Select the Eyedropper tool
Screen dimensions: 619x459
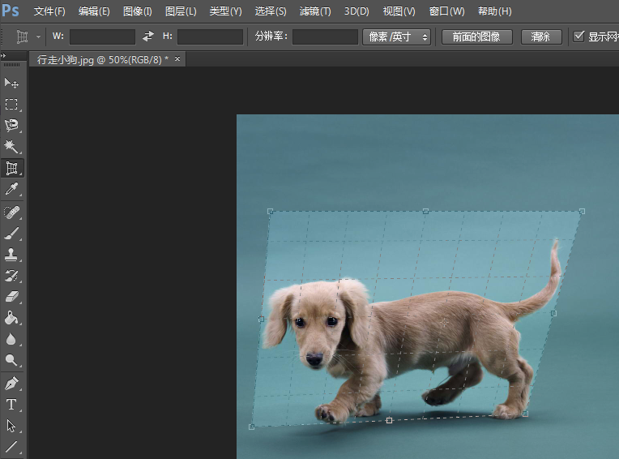(x=12, y=190)
